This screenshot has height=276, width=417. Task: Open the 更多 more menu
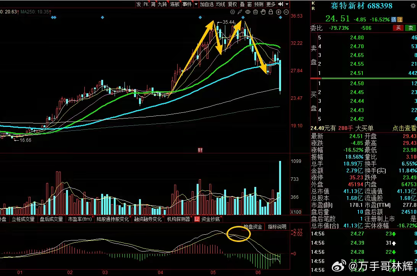(x=271, y=4)
